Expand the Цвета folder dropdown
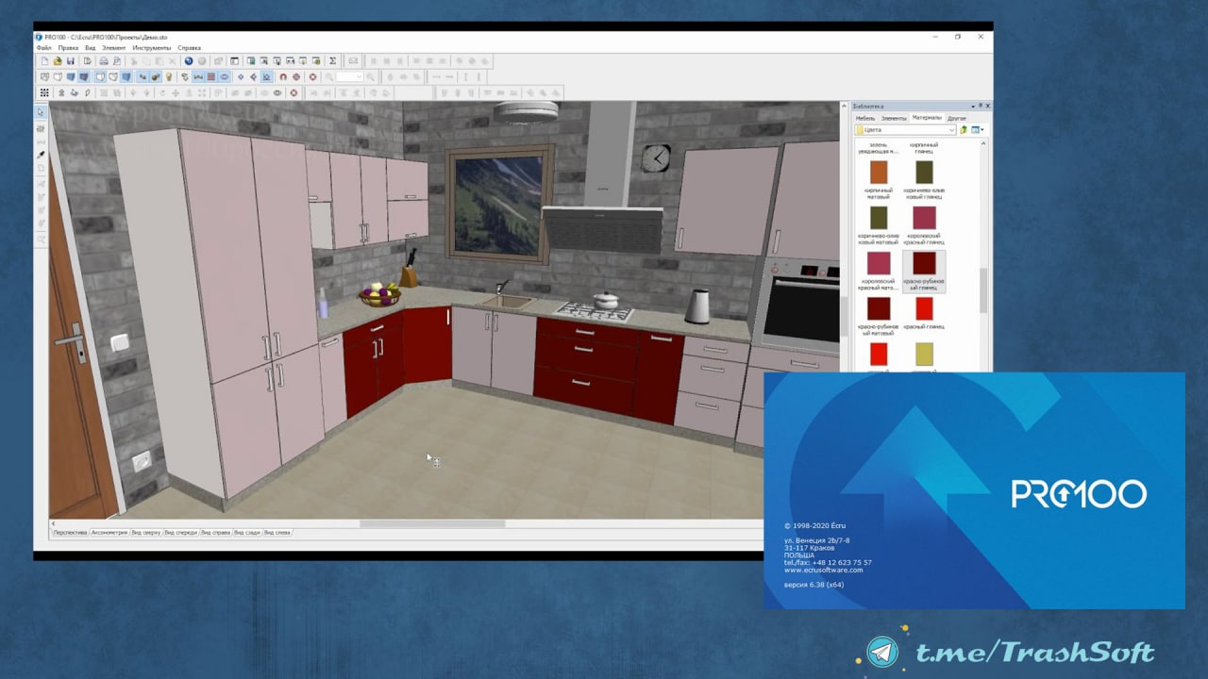 pos(951,129)
